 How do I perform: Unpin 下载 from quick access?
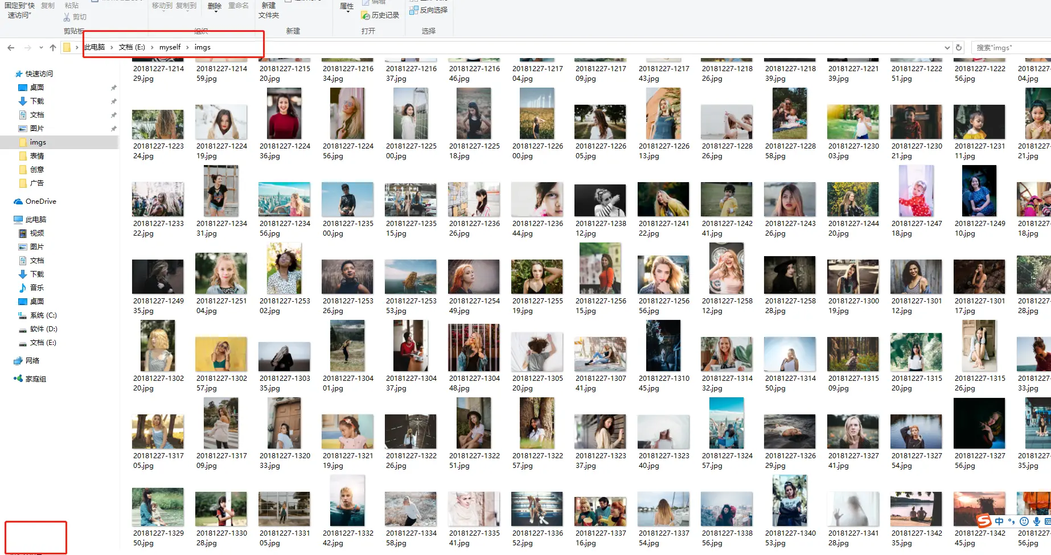[x=113, y=101]
